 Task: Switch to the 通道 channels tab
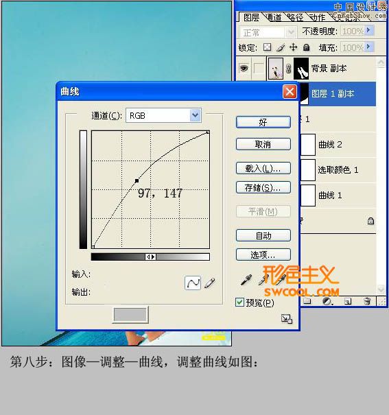point(274,18)
